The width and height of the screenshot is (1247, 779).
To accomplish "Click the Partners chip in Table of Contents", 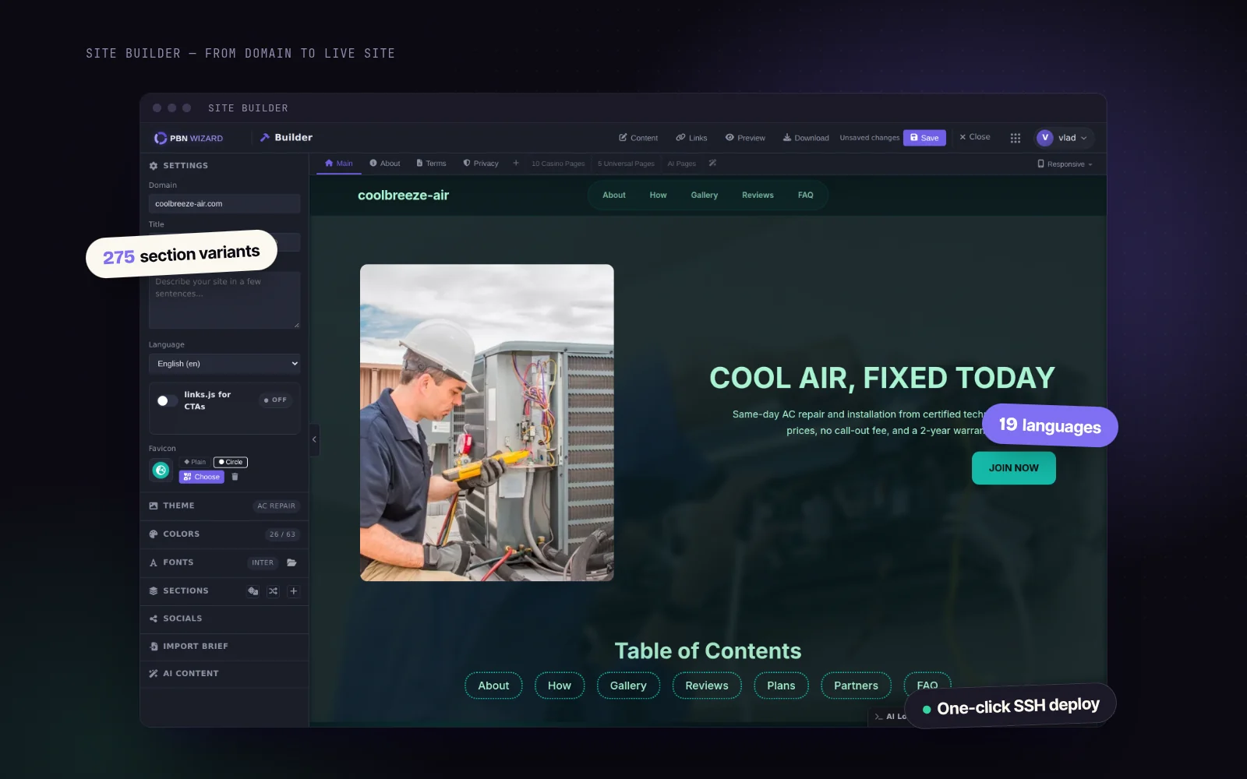I will (856, 686).
